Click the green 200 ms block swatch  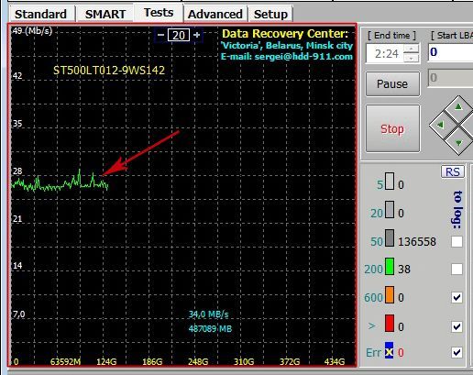pos(390,267)
